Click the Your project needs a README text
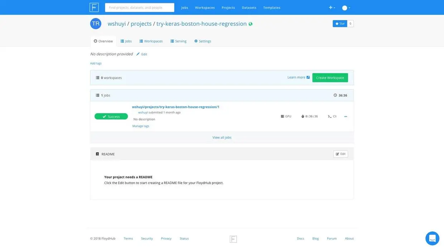444x250 pixels. (128, 177)
